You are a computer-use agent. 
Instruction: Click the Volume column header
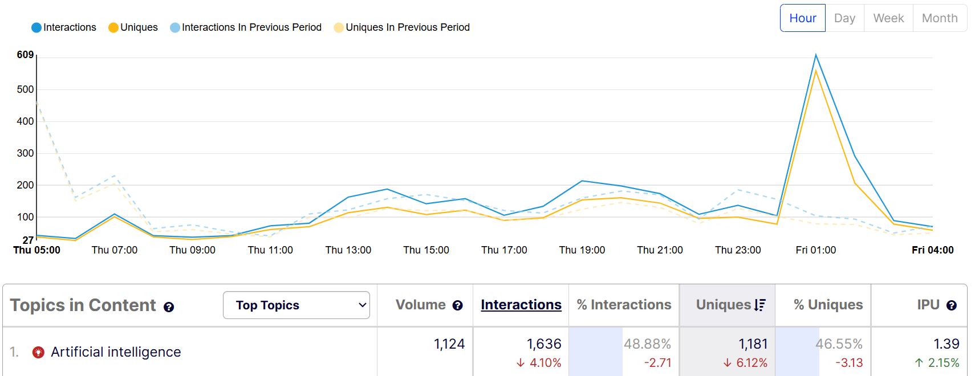(x=420, y=305)
